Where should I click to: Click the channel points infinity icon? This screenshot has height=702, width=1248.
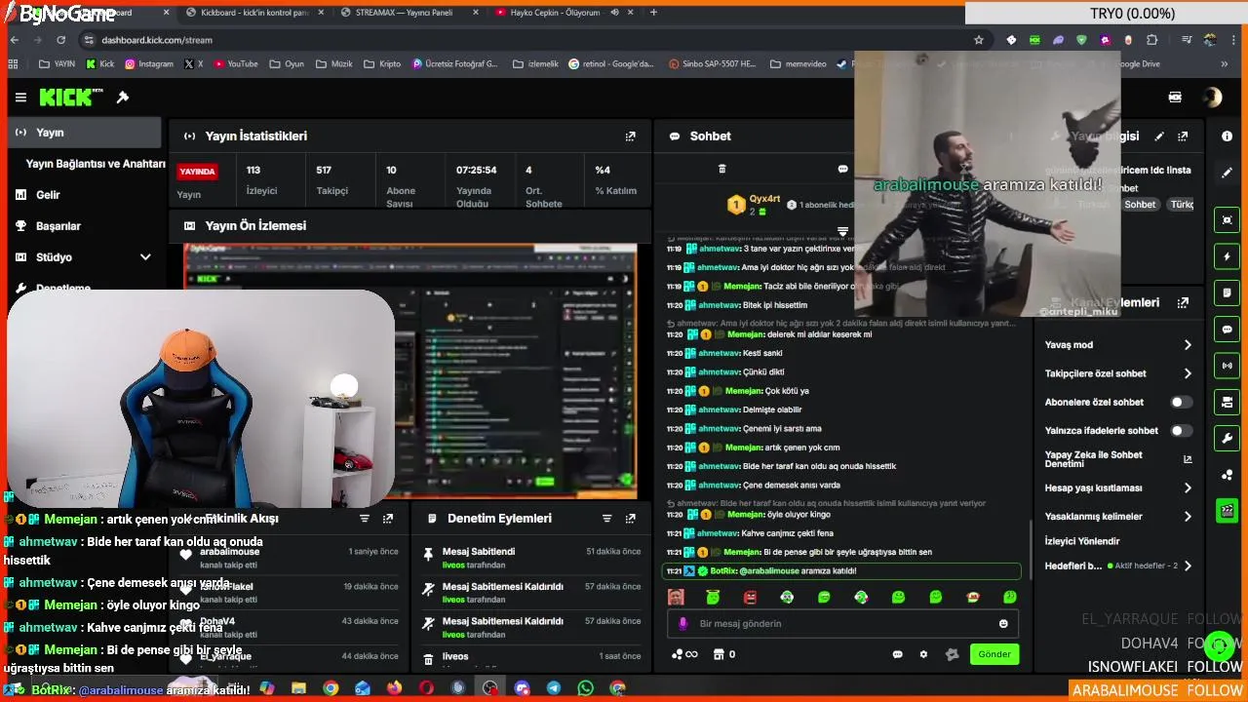[684, 654]
